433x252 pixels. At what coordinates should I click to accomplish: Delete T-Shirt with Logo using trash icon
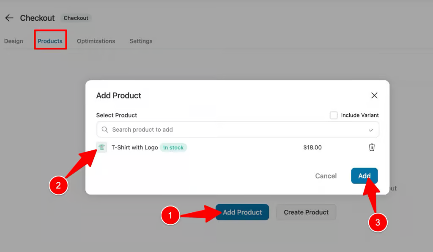point(372,147)
